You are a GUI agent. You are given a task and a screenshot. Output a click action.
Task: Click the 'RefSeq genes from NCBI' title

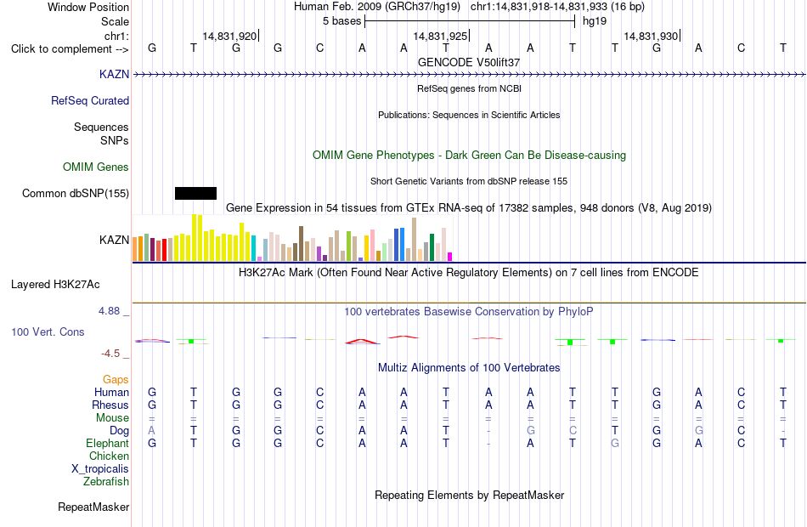[x=469, y=88]
